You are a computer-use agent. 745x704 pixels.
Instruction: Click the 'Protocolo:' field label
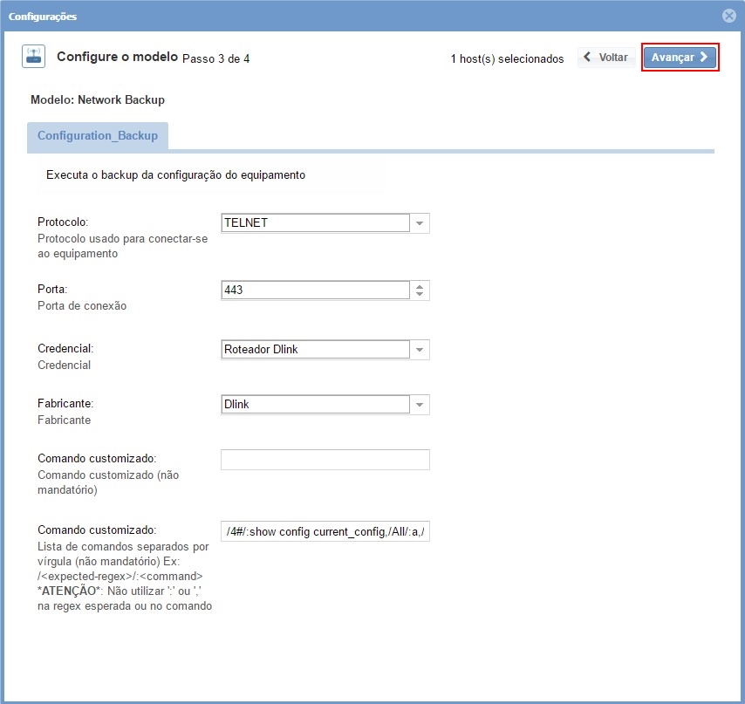tap(63, 222)
